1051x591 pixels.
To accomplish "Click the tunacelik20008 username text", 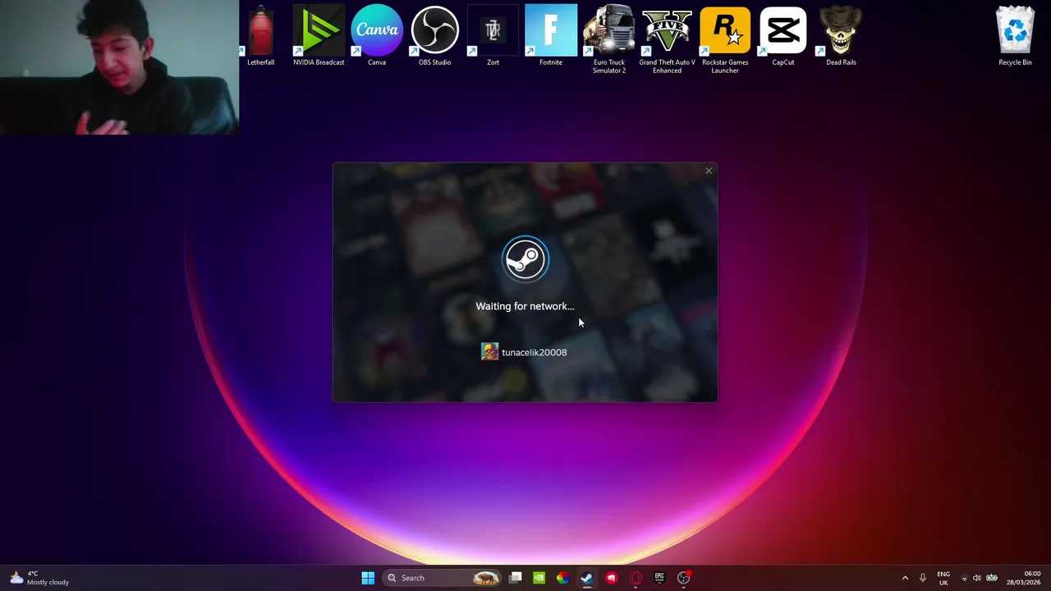I will [x=534, y=352].
